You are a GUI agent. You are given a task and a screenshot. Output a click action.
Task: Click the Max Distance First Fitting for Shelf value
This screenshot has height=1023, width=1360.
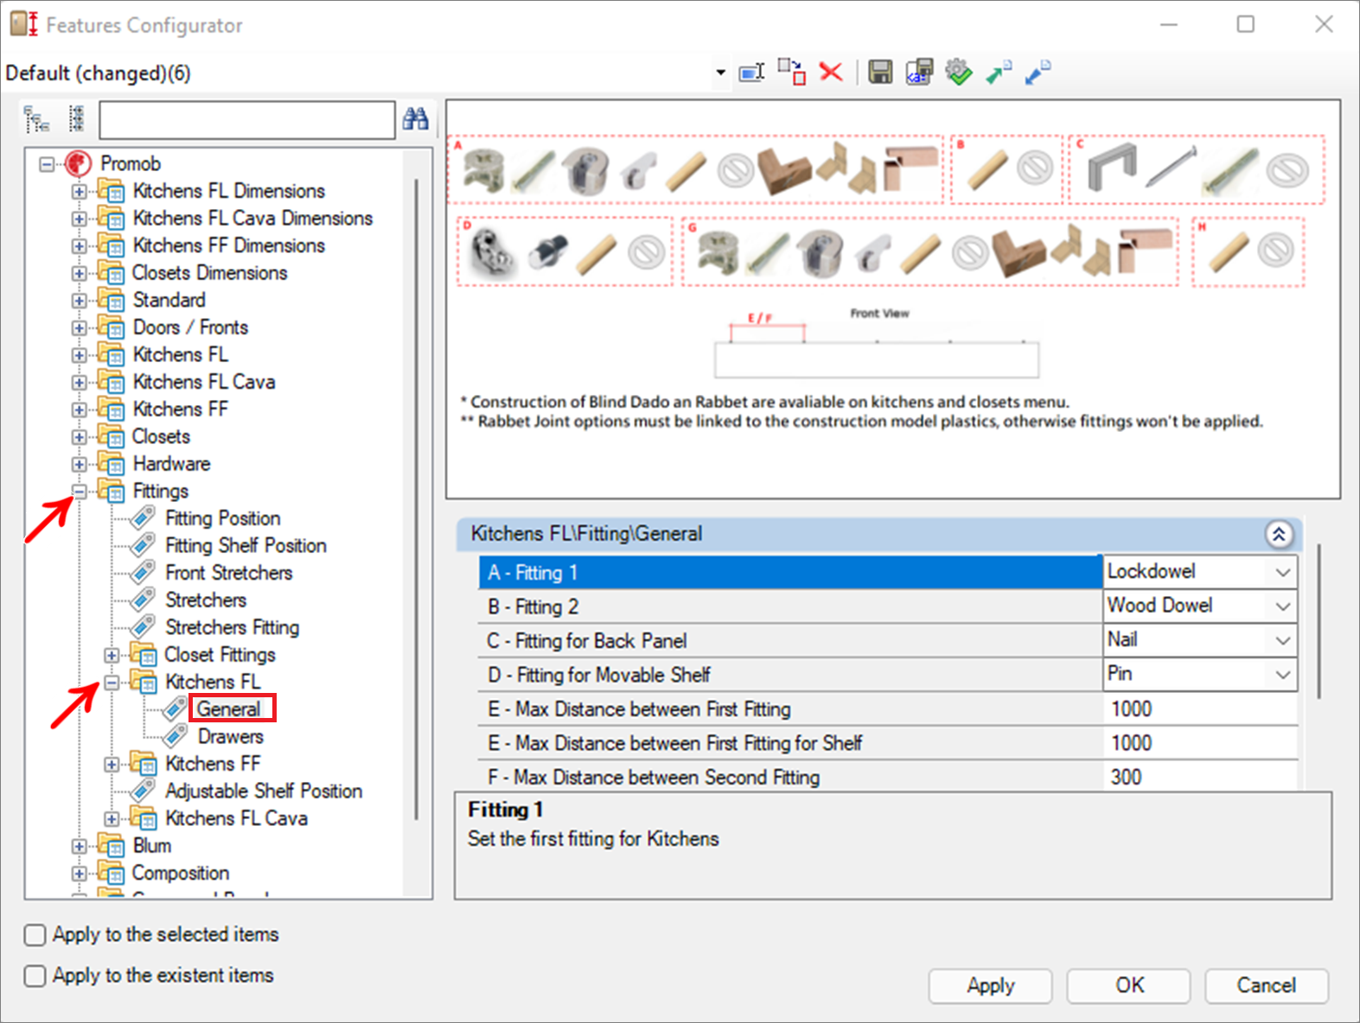(x=1200, y=743)
